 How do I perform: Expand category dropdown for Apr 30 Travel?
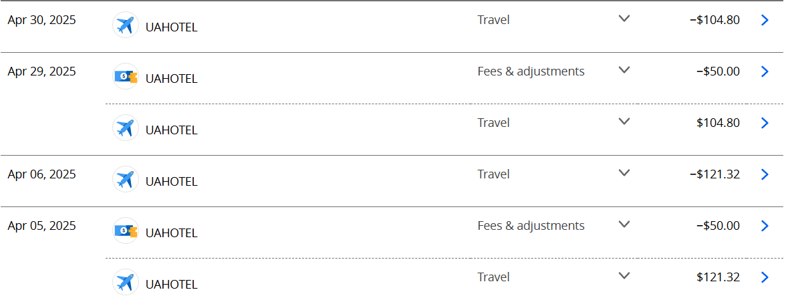pyautogui.click(x=624, y=19)
